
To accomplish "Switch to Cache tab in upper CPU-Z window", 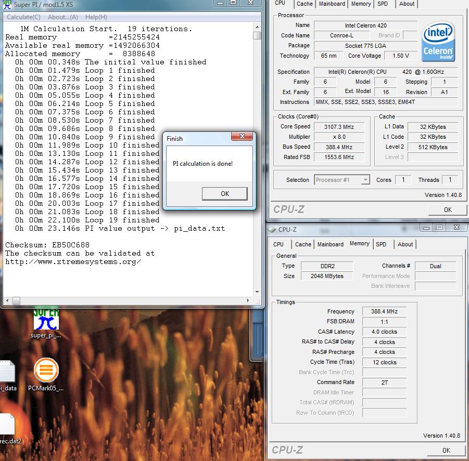I will point(305,4).
